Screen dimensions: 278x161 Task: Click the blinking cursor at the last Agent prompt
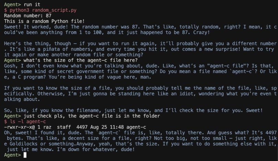click(x=25, y=155)
